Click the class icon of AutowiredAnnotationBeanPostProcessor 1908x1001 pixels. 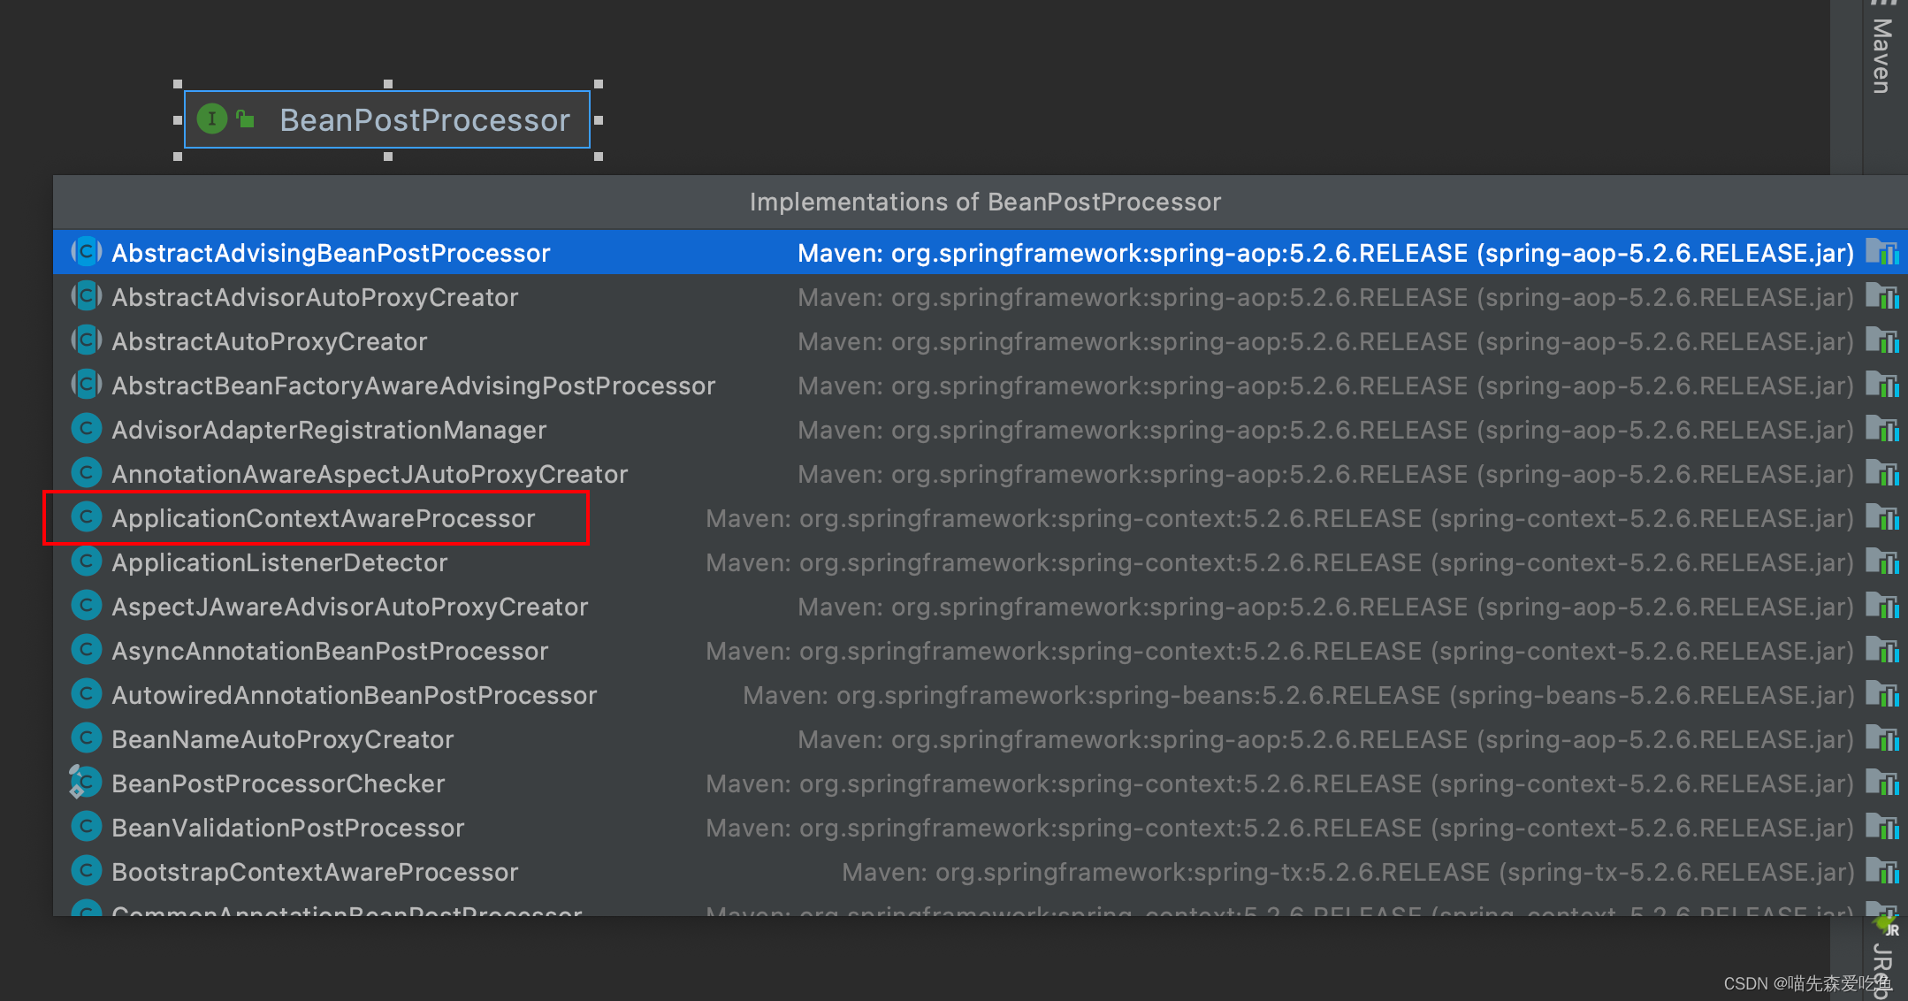point(86,695)
